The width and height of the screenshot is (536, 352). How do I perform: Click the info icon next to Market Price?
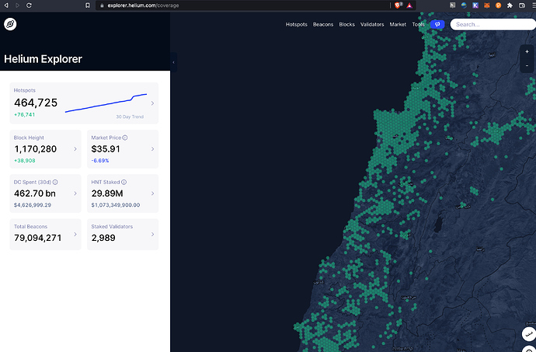pyautogui.click(x=125, y=138)
